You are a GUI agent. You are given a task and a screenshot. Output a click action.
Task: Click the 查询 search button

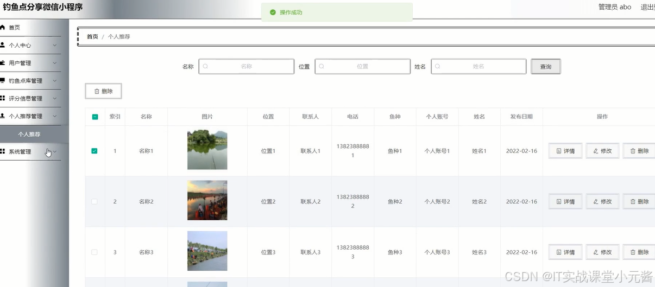coord(546,67)
